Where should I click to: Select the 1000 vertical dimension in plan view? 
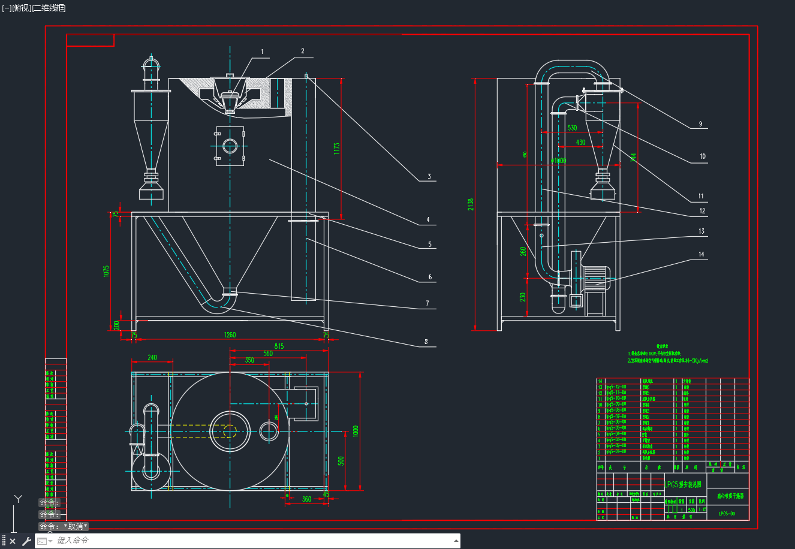[x=356, y=432]
